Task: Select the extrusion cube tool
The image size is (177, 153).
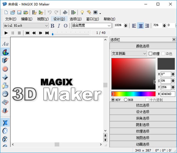Action: (x=5, y=60)
